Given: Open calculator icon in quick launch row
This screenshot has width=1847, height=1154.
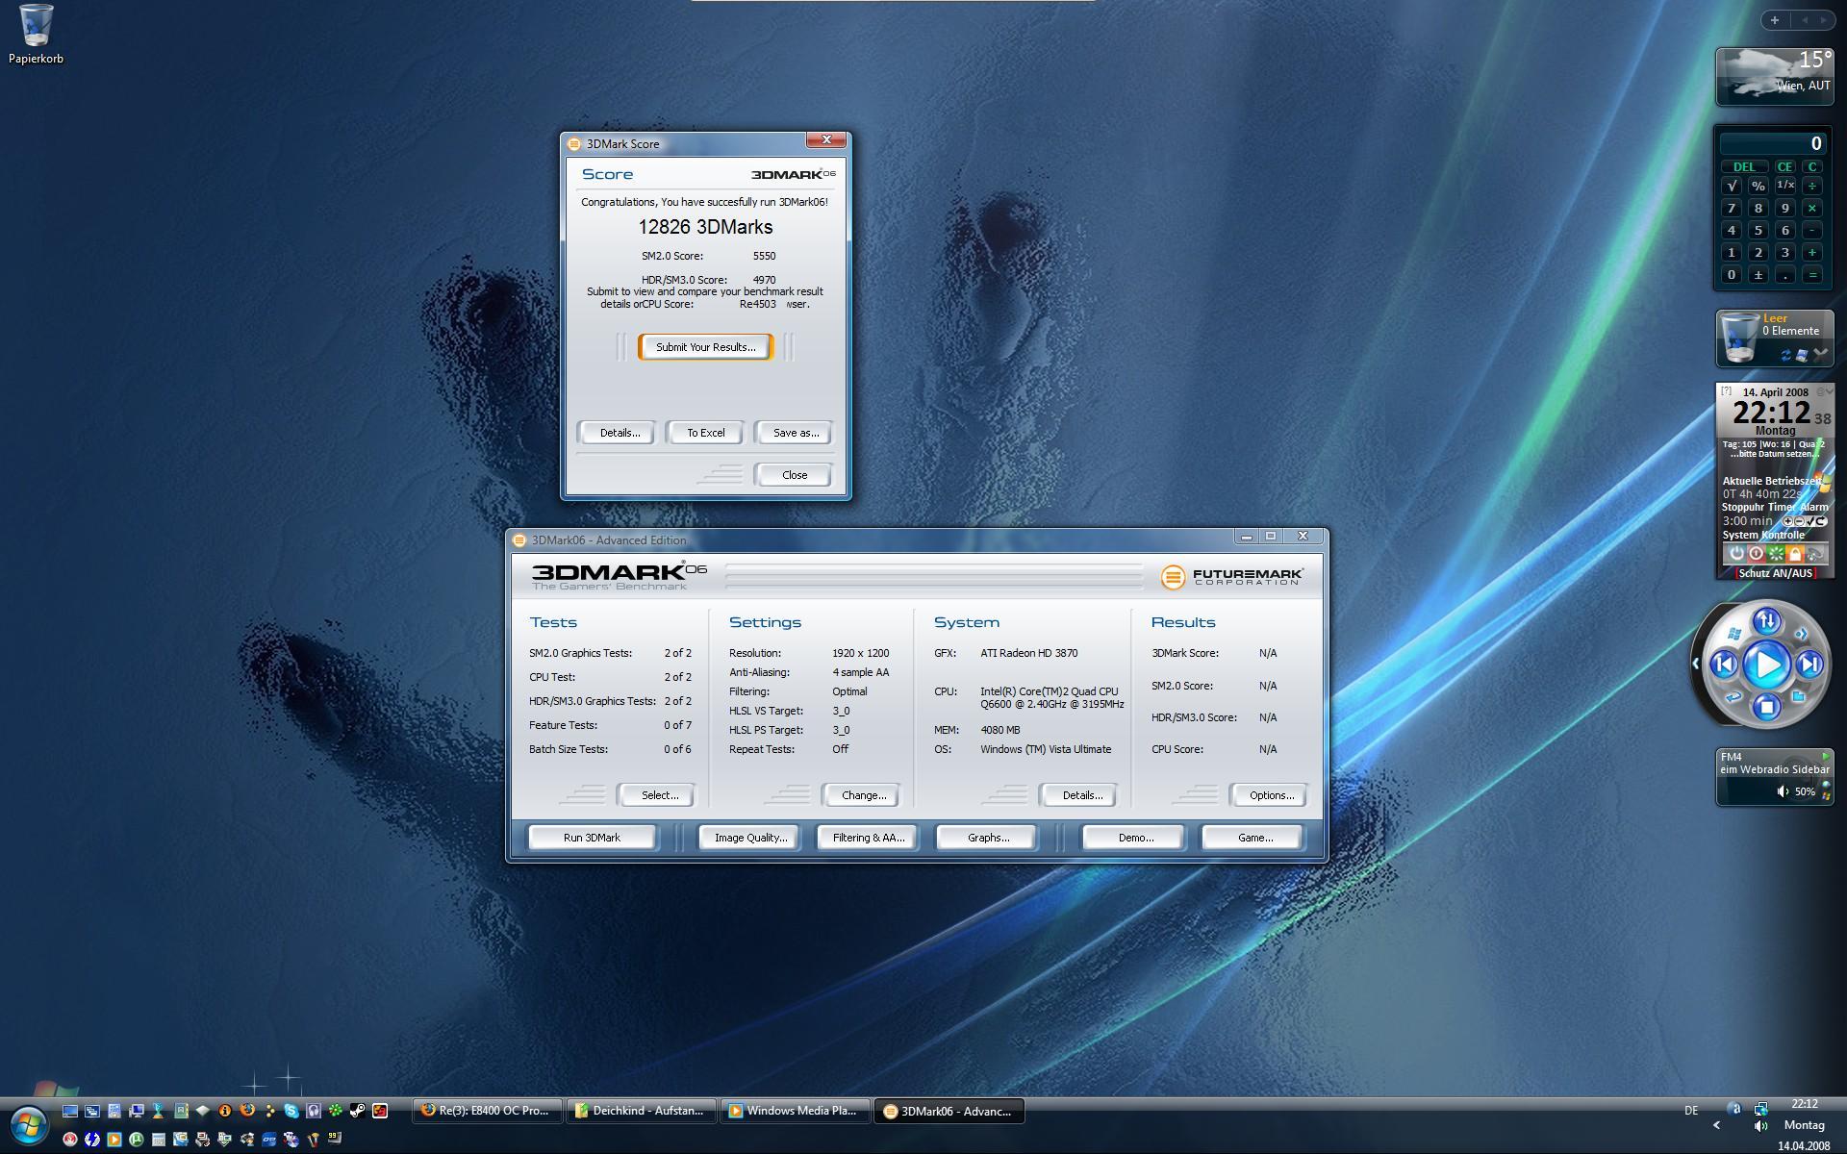Looking at the screenshot, I should [x=159, y=1140].
